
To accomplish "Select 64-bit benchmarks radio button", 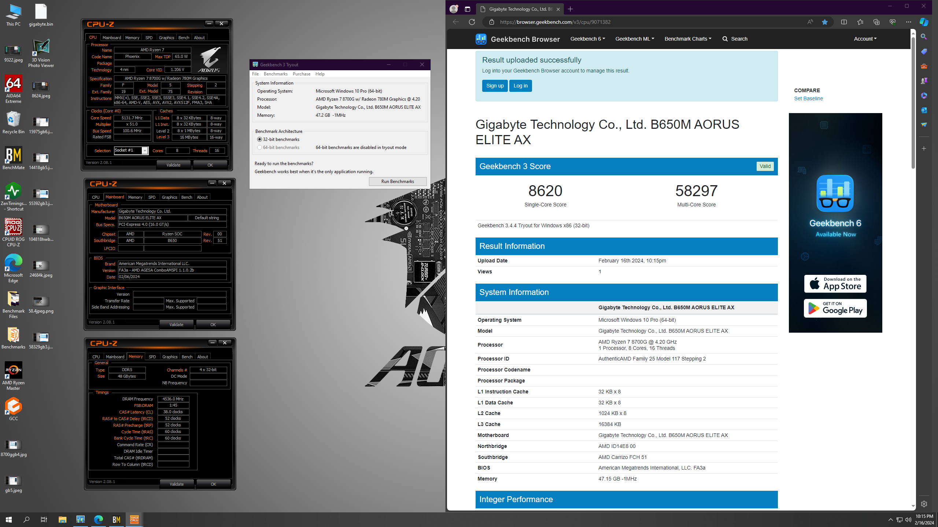I will click(x=259, y=147).
